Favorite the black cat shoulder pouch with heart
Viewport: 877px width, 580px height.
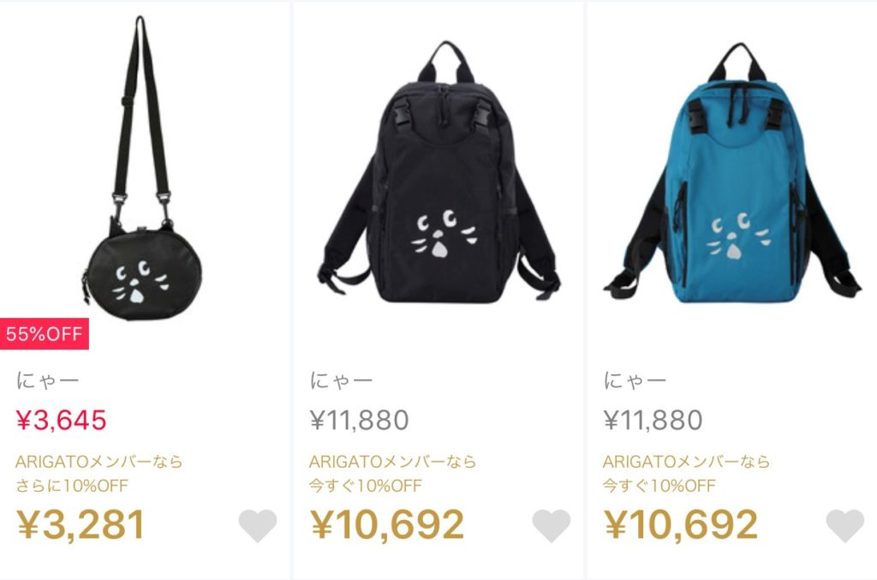pyautogui.click(x=257, y=525)
